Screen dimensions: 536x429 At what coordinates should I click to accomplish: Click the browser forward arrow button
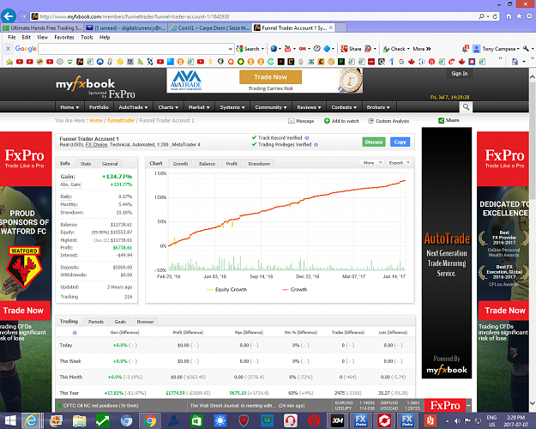(23, 16)
